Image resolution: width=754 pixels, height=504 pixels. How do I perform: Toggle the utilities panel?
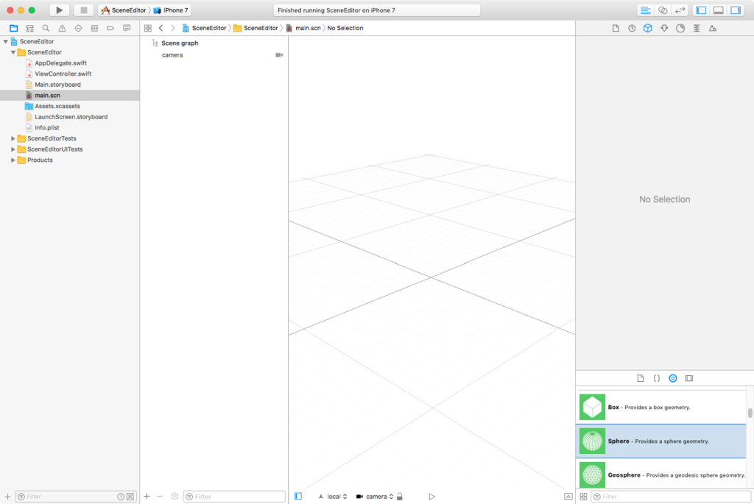(x=736, y=10)
